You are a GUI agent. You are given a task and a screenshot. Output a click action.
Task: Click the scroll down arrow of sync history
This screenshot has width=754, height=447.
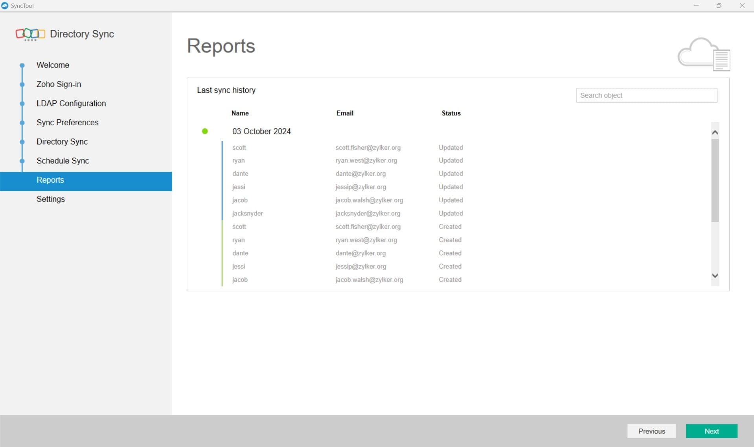[715, 276]
